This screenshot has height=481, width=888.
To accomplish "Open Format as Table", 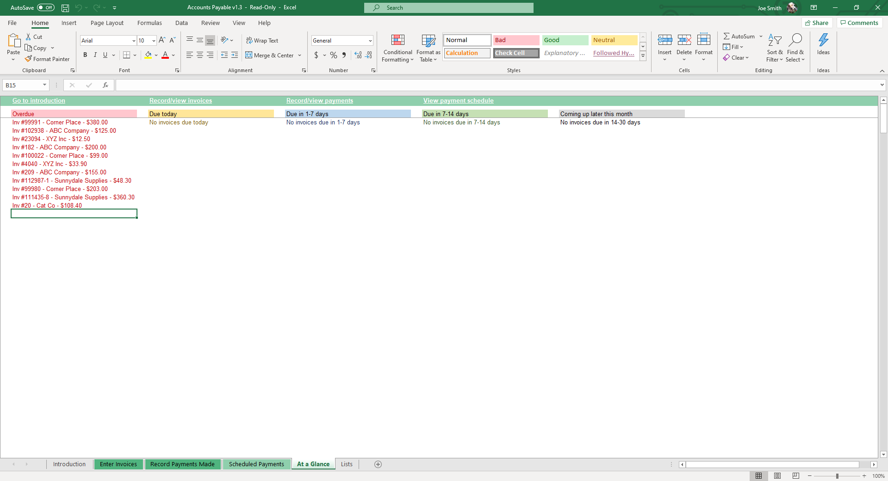I will 428,48.
